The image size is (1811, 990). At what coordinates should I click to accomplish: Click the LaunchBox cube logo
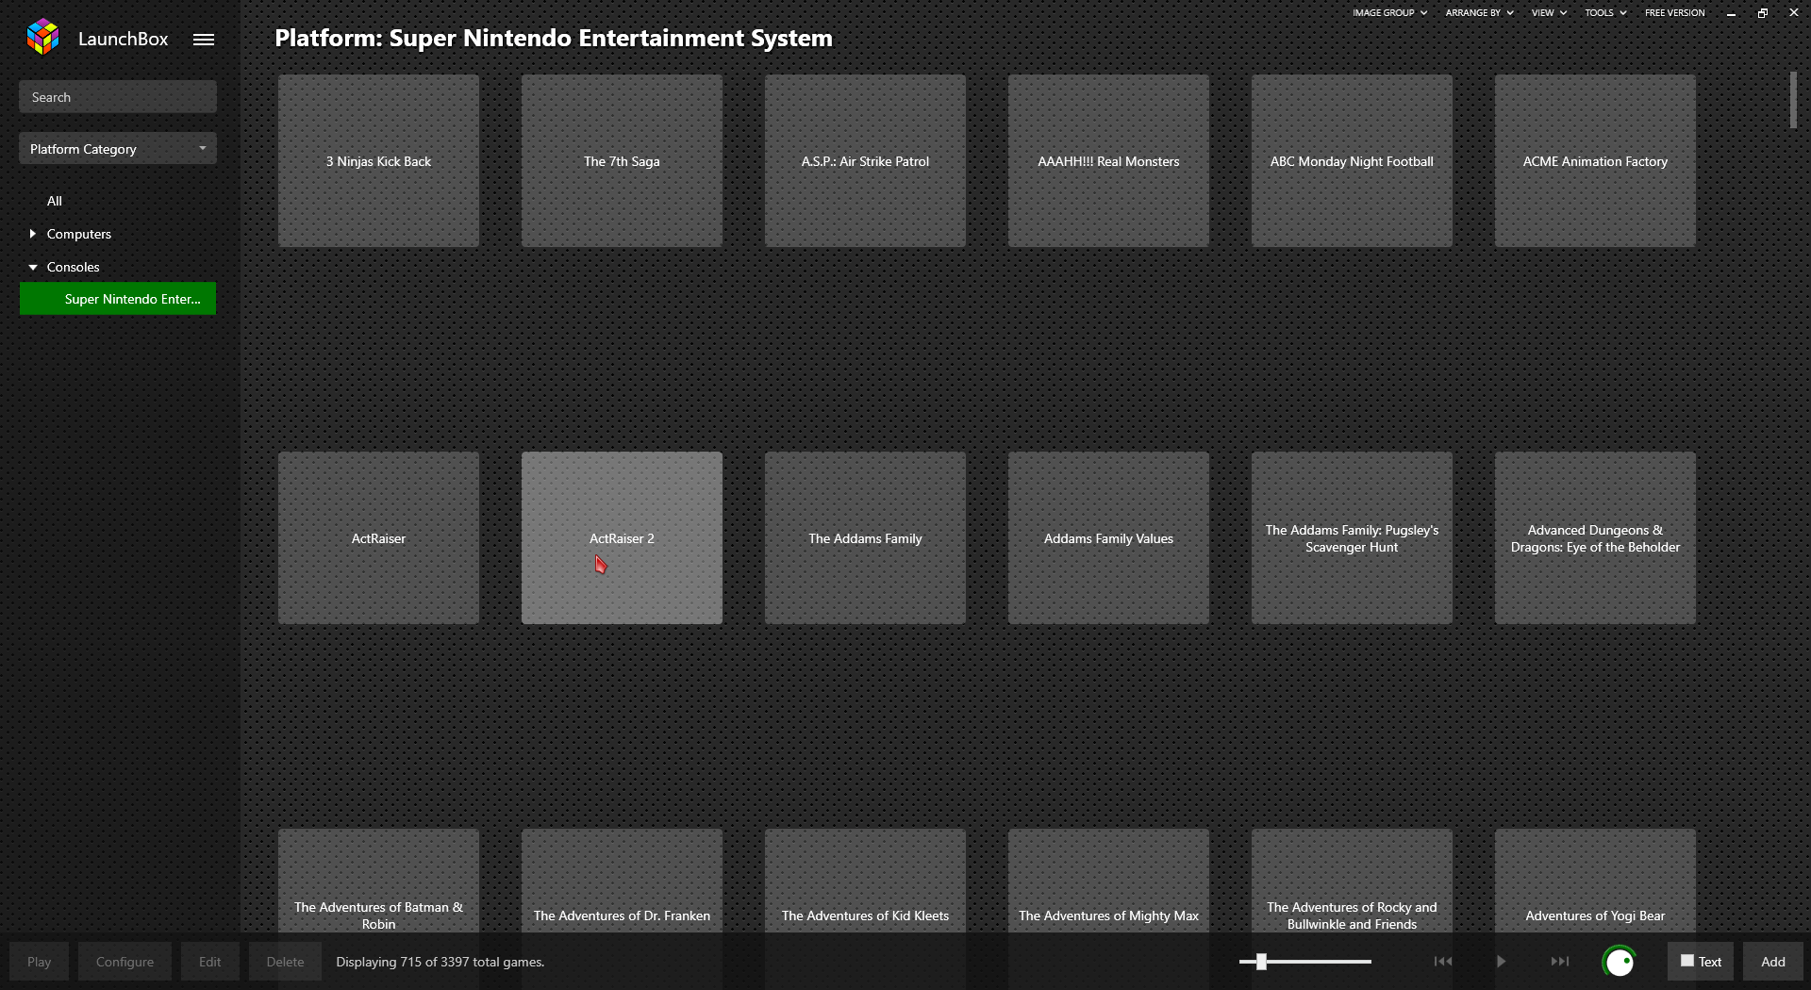click(42, 38)
